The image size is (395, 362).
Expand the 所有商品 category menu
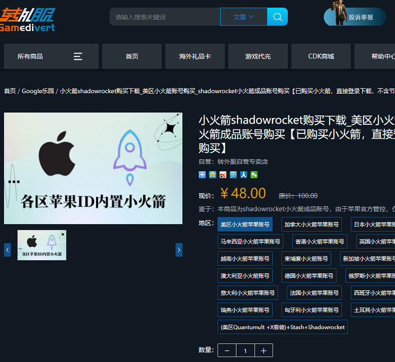[51, 56]
